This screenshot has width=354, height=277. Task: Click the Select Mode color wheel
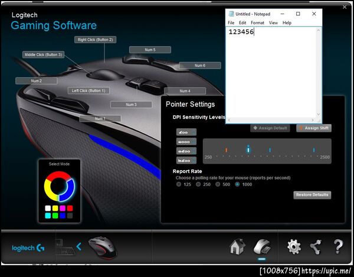(x=59, y=187)
